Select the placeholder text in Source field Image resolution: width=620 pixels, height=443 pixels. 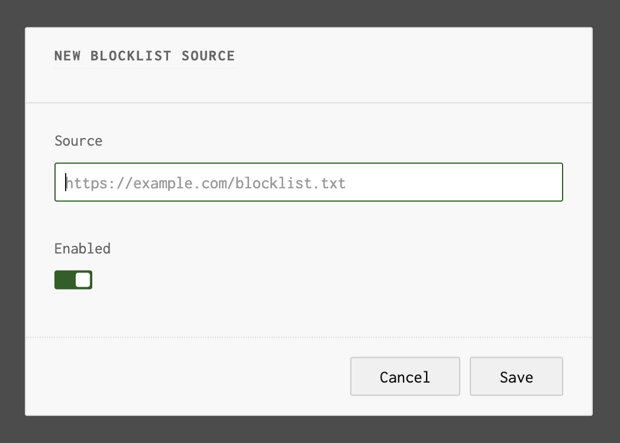click(x=206, y=182)
